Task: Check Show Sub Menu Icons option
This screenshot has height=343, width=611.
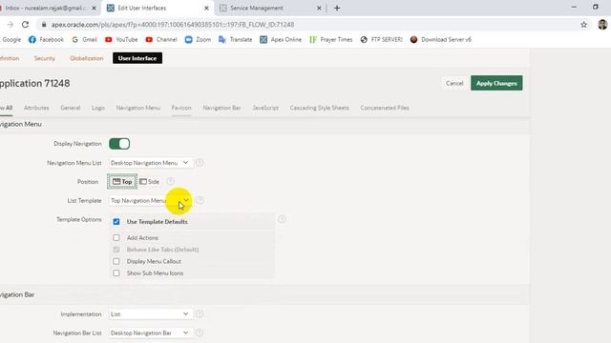Action: pos(116,273)
